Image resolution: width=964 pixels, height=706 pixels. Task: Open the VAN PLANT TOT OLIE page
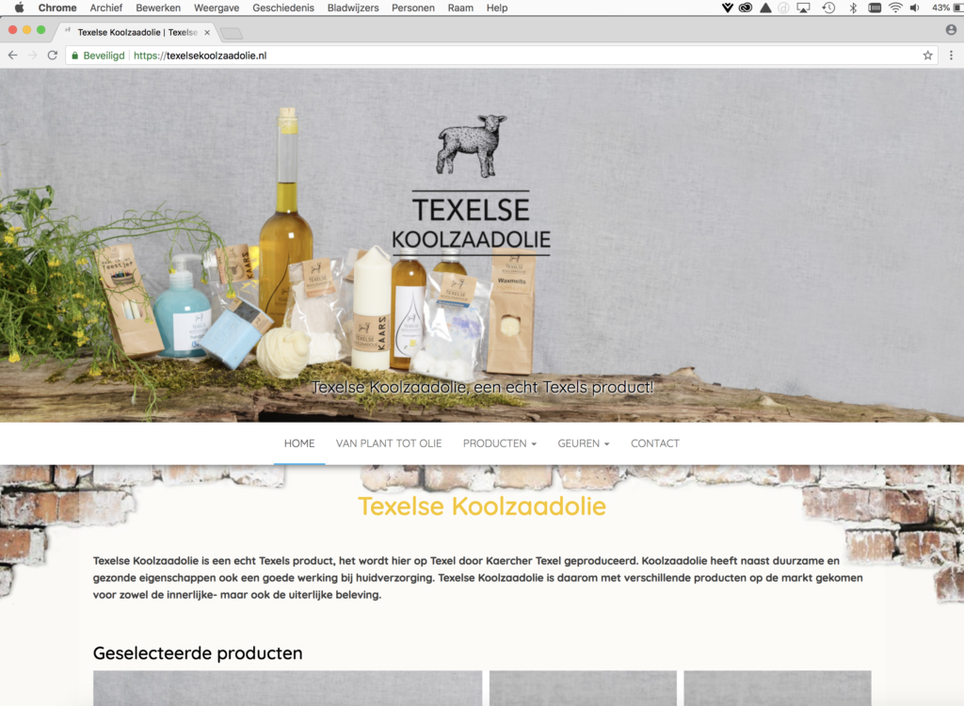coord(389,443)
